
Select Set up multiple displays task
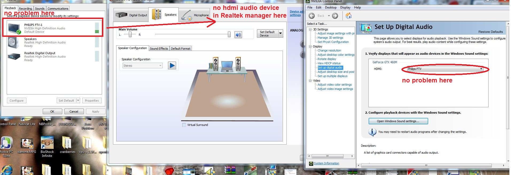332,76
